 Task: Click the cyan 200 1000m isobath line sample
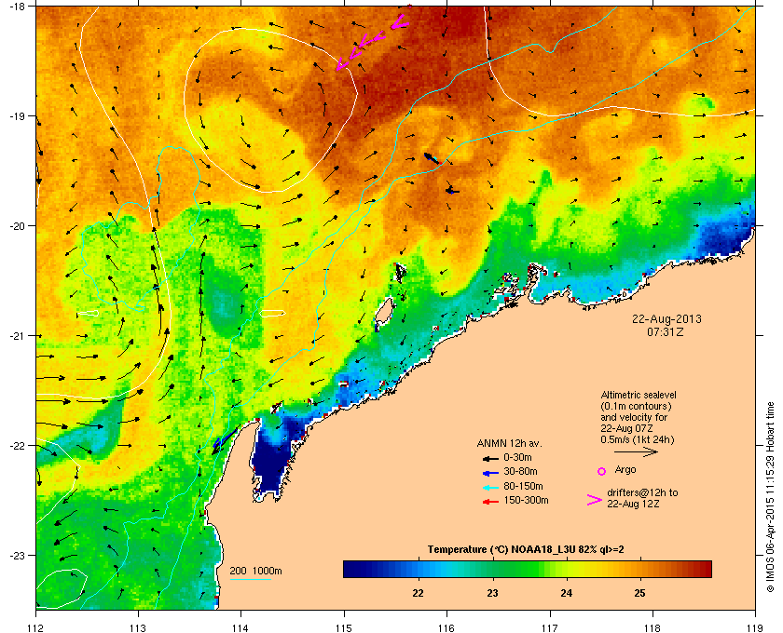pyautogui.click(x=250, y=579)
